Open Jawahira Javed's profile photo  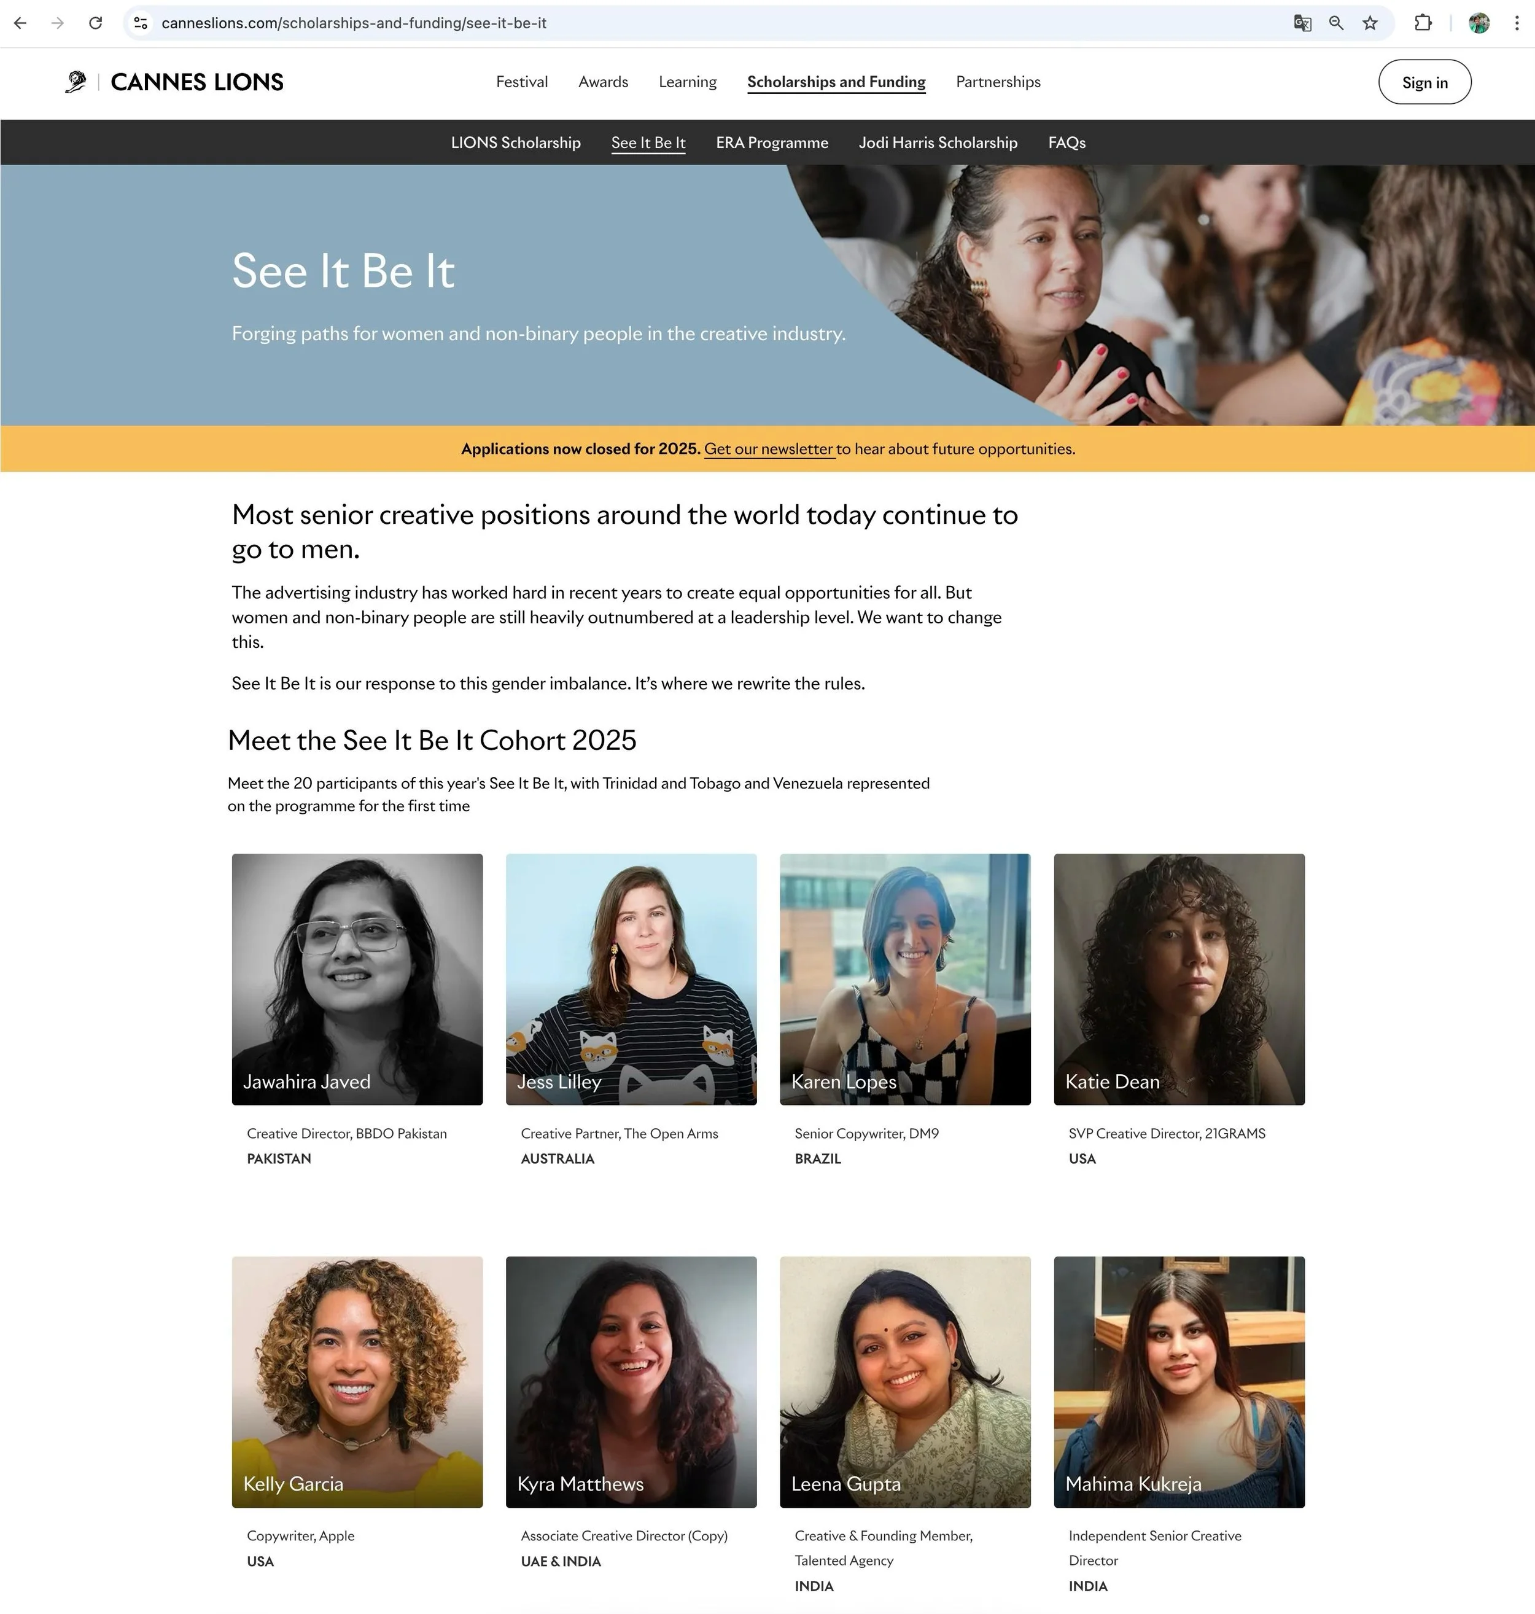(x=357, y=979)
